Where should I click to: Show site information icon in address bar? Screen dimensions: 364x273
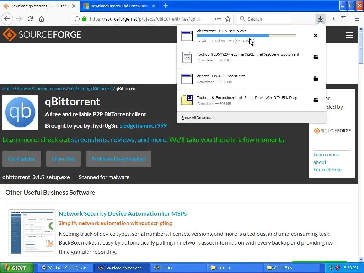point(77,19)
